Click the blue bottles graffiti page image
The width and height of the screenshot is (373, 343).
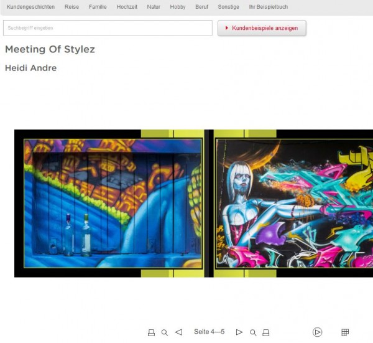pos(113,204)
